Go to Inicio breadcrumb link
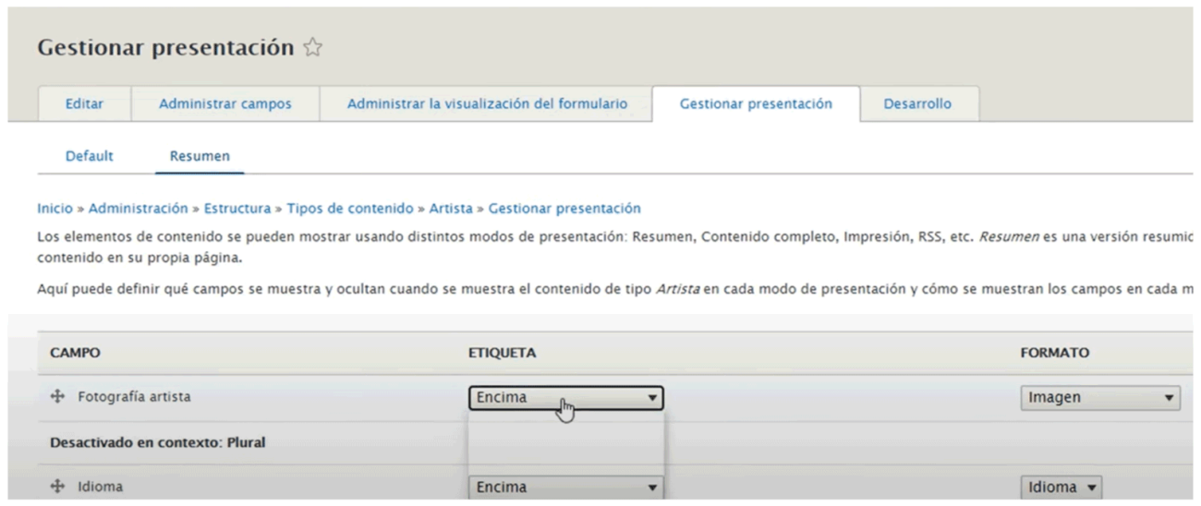1201x506 pixels. coord(55,209)
